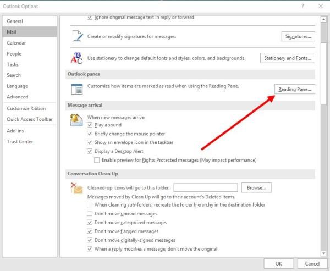Image resolution: width=330 pixels, height=271 pixels.
Task: Enable preview for Rights Protected messages
Action: pos(97,160)
